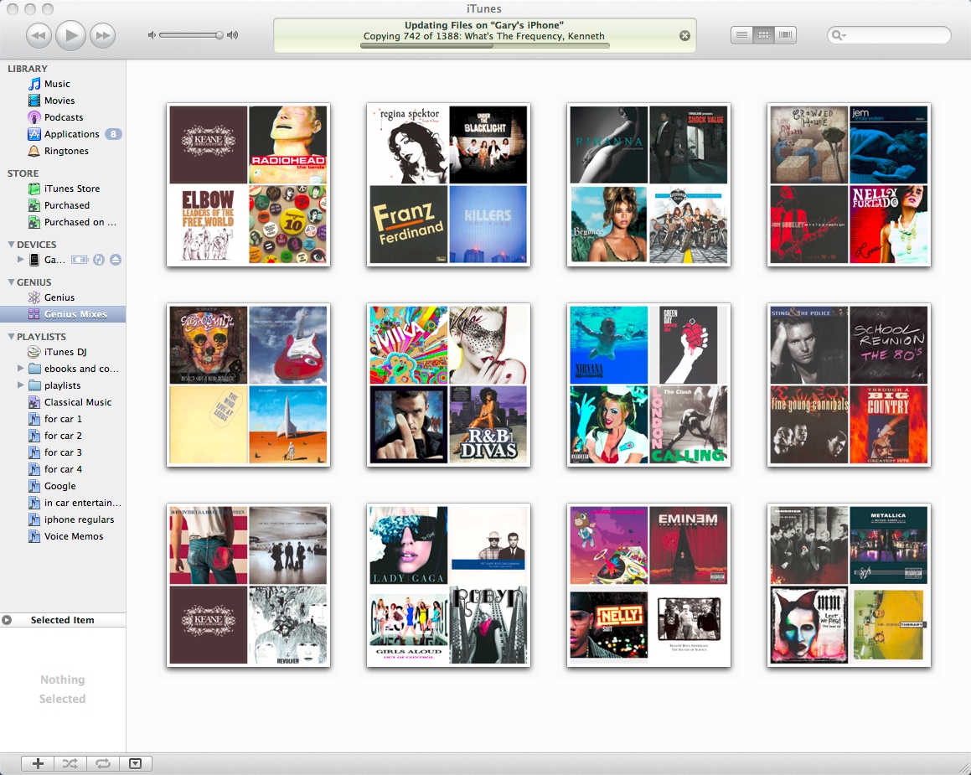Switch to grid view
Viewport: 971px width, 775px height.
pos(763,35)
